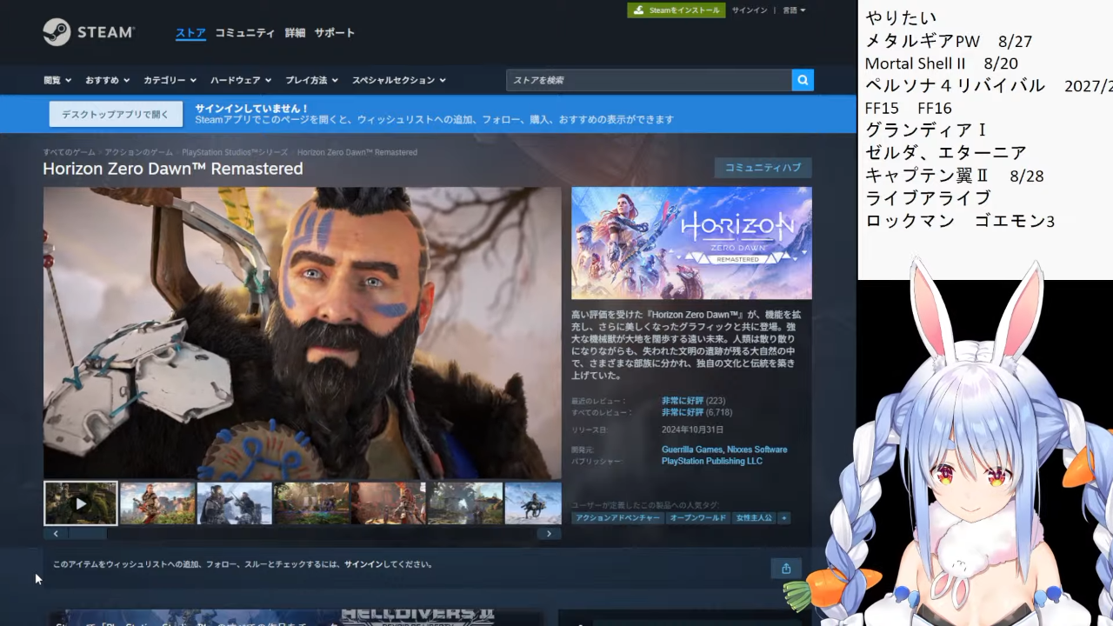The width and height of the screenshot is (1113, 626).
Task: Click the グランディアⅠ note line
Action: click(926, 130)
